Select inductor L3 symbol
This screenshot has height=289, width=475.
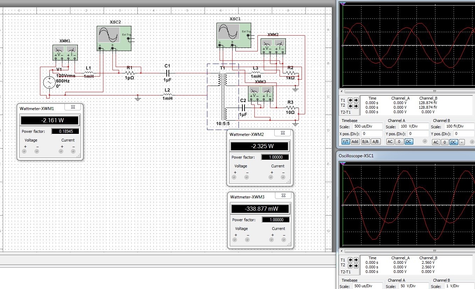point(255,73)
